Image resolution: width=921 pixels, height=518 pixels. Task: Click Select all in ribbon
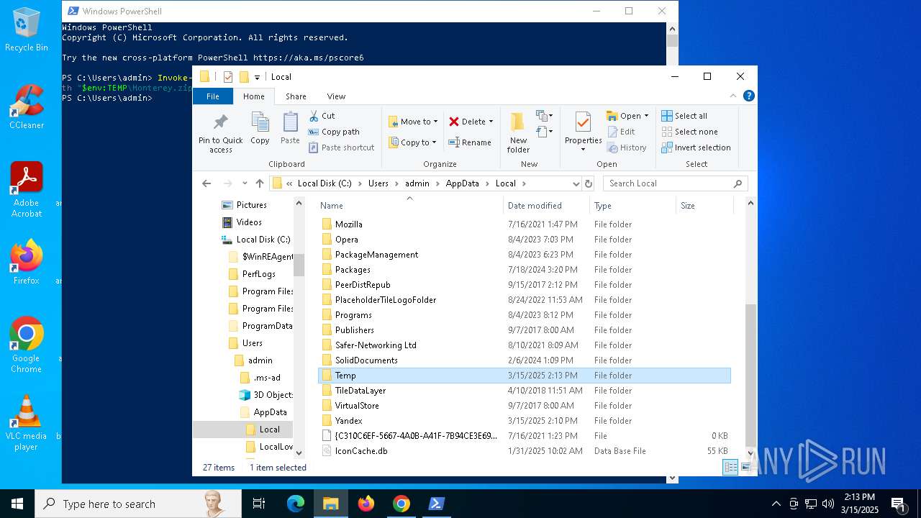(684, 116)
